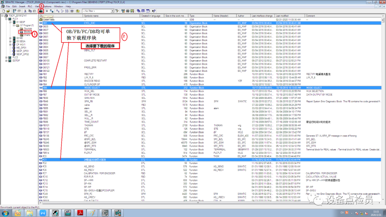Select the OB100 COMPLETE RESTART row
The width and height of the screenshot is (386, 217).
pos(210,60)
